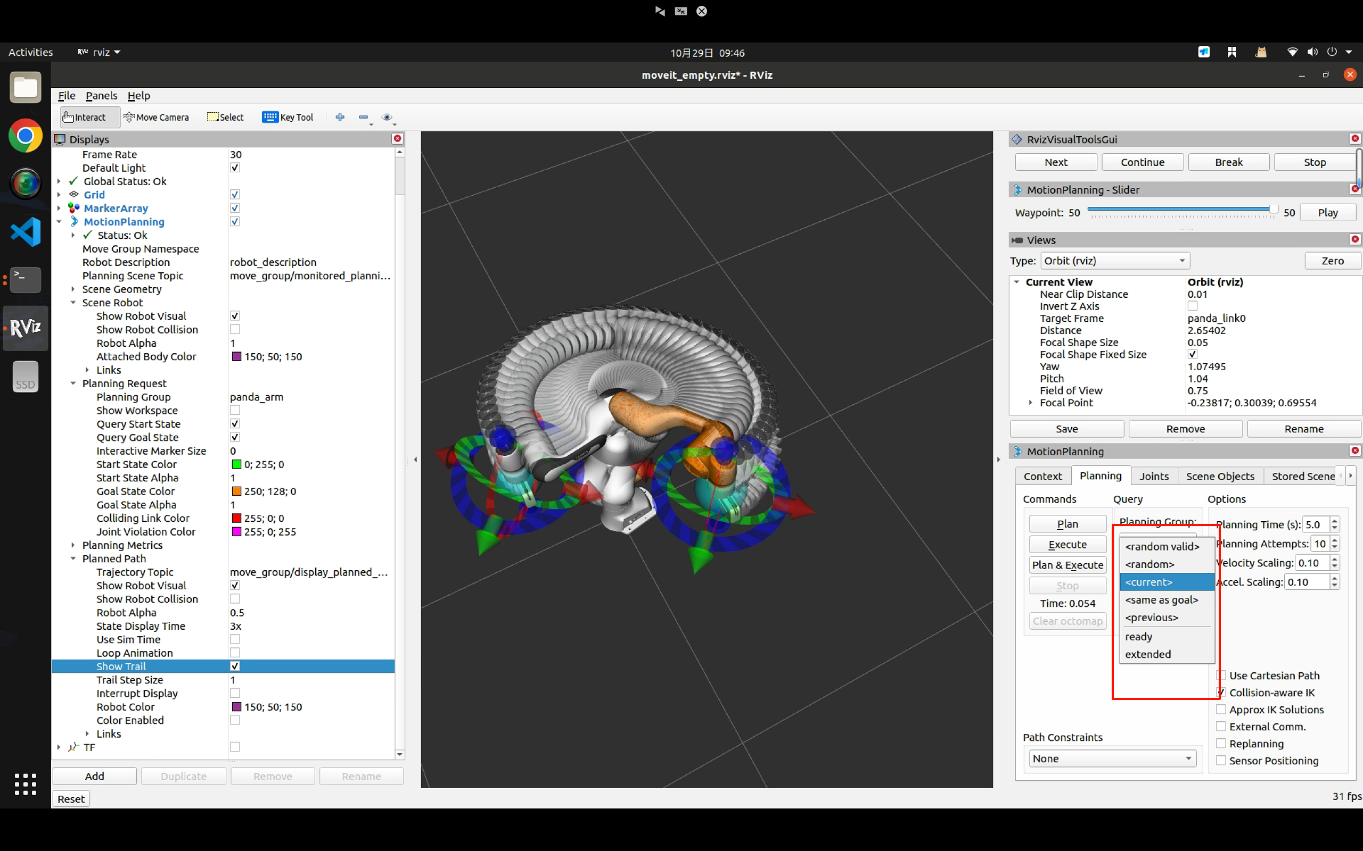Switch to the Joints tab
This screenshot has width=1363, height=851.
1153,476
